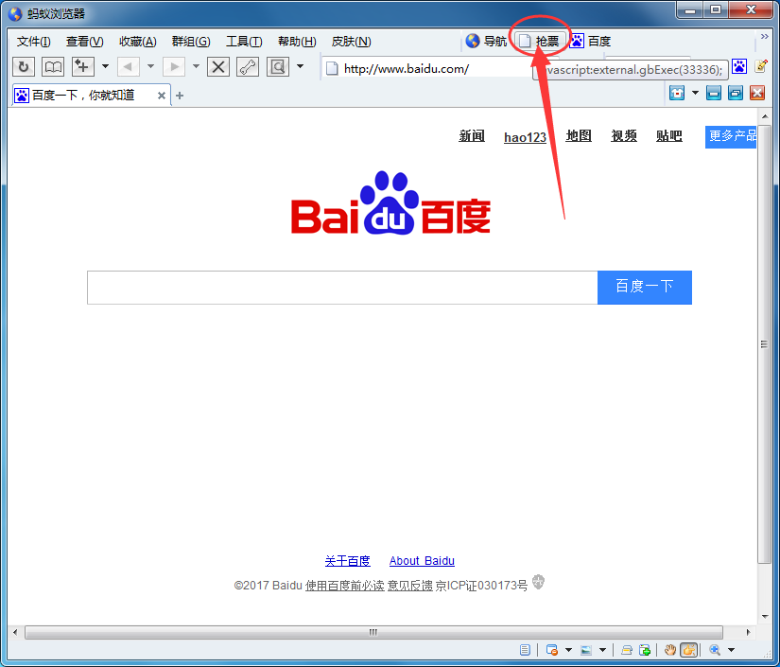Close the 百度一下 tab

161,96
